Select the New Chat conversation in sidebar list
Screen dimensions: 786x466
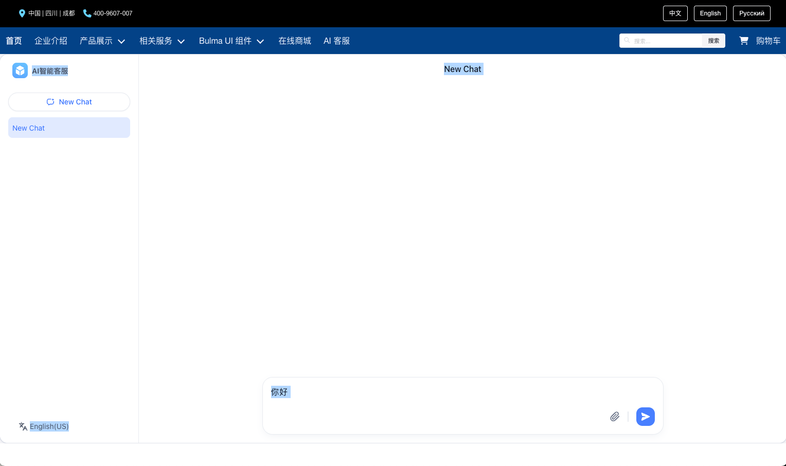click(69, 128)
